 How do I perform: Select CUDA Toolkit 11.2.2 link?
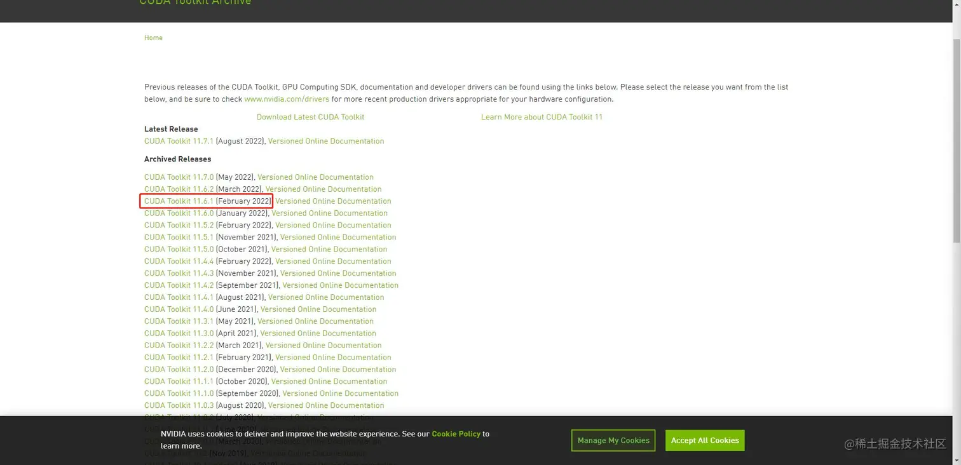pyautogui.click(x=179, y=346)
